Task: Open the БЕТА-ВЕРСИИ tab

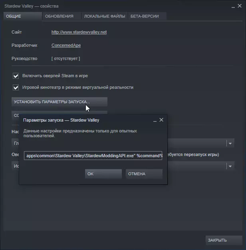Action: click(x=147, y=16)
